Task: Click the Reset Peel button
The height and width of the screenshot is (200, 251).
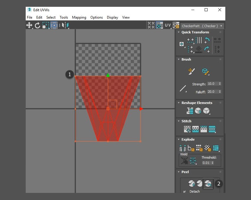Action: [x=208, y=184]
